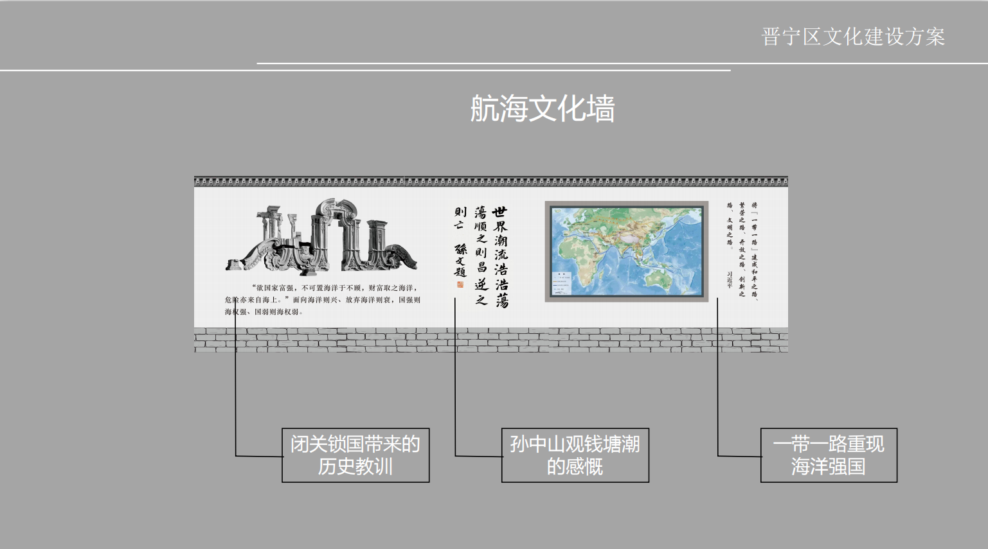The image size is (988, 549).
Task: Click the ruined stone archway image
Action: pos(321,236)
